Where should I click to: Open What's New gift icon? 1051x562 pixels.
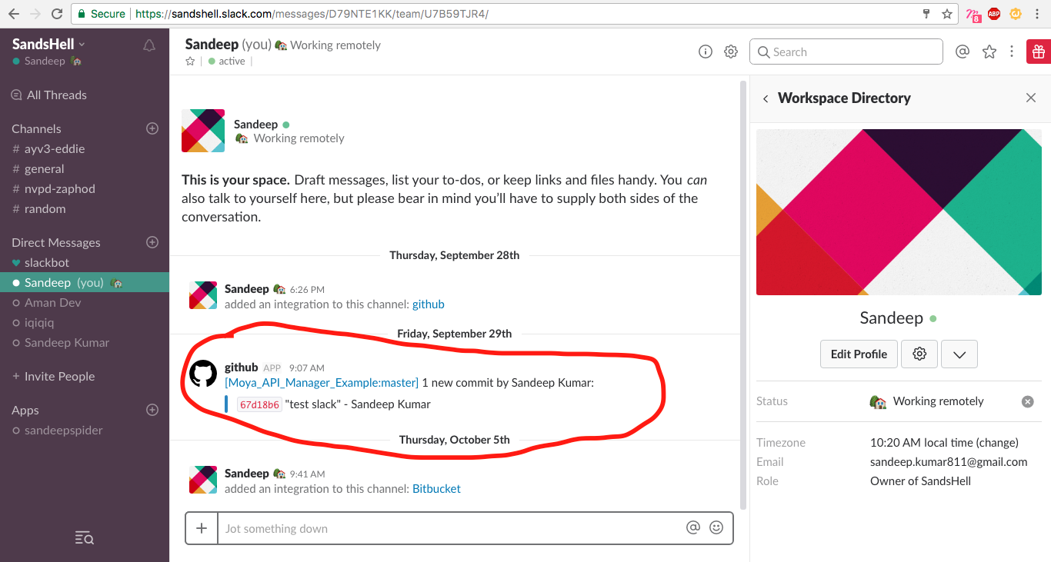pyautogui.click(x=1039, y=52)
